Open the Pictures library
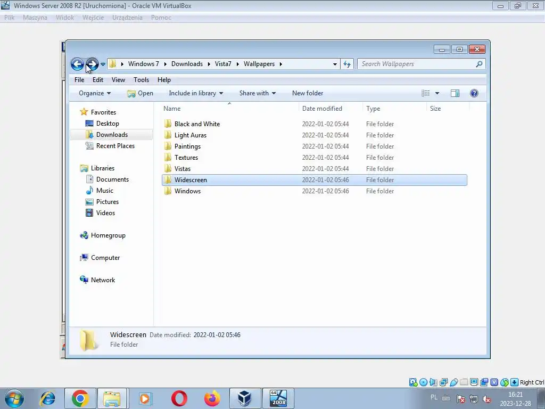The image size is (545, 409). (108, 202)
